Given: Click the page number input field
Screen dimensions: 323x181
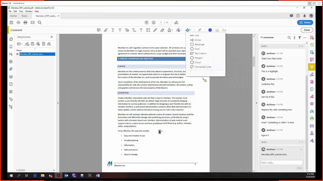Looking at the screenshot, I should [161, 22].
